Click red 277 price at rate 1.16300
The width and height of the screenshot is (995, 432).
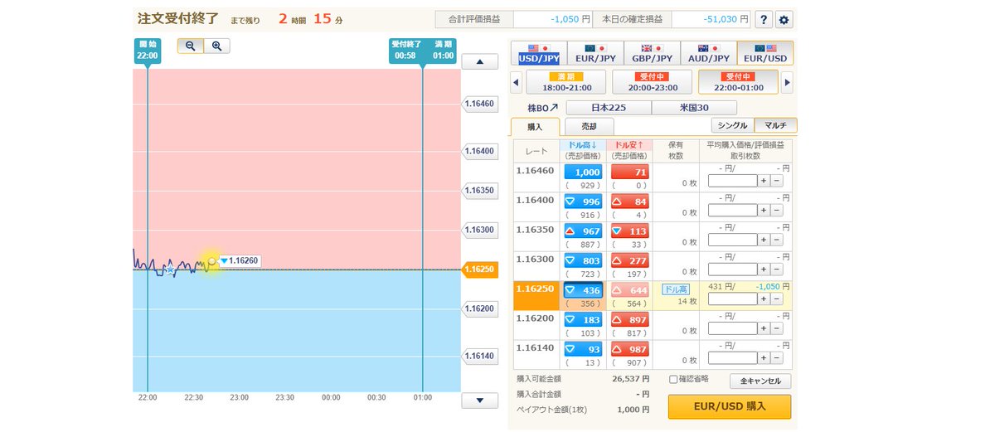point(630,260)
